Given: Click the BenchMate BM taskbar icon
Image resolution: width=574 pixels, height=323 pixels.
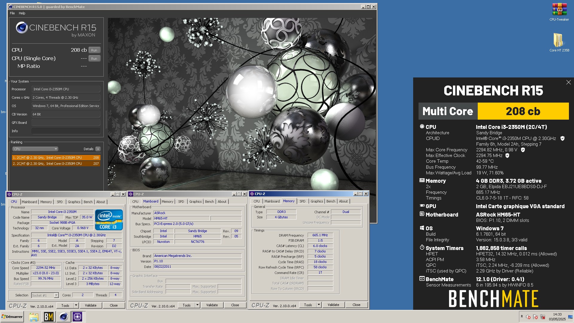Looking at the screenshot, I should click(48, 317).
